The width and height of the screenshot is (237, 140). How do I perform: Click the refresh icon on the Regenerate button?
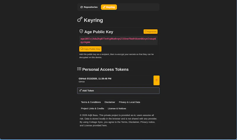145,32
